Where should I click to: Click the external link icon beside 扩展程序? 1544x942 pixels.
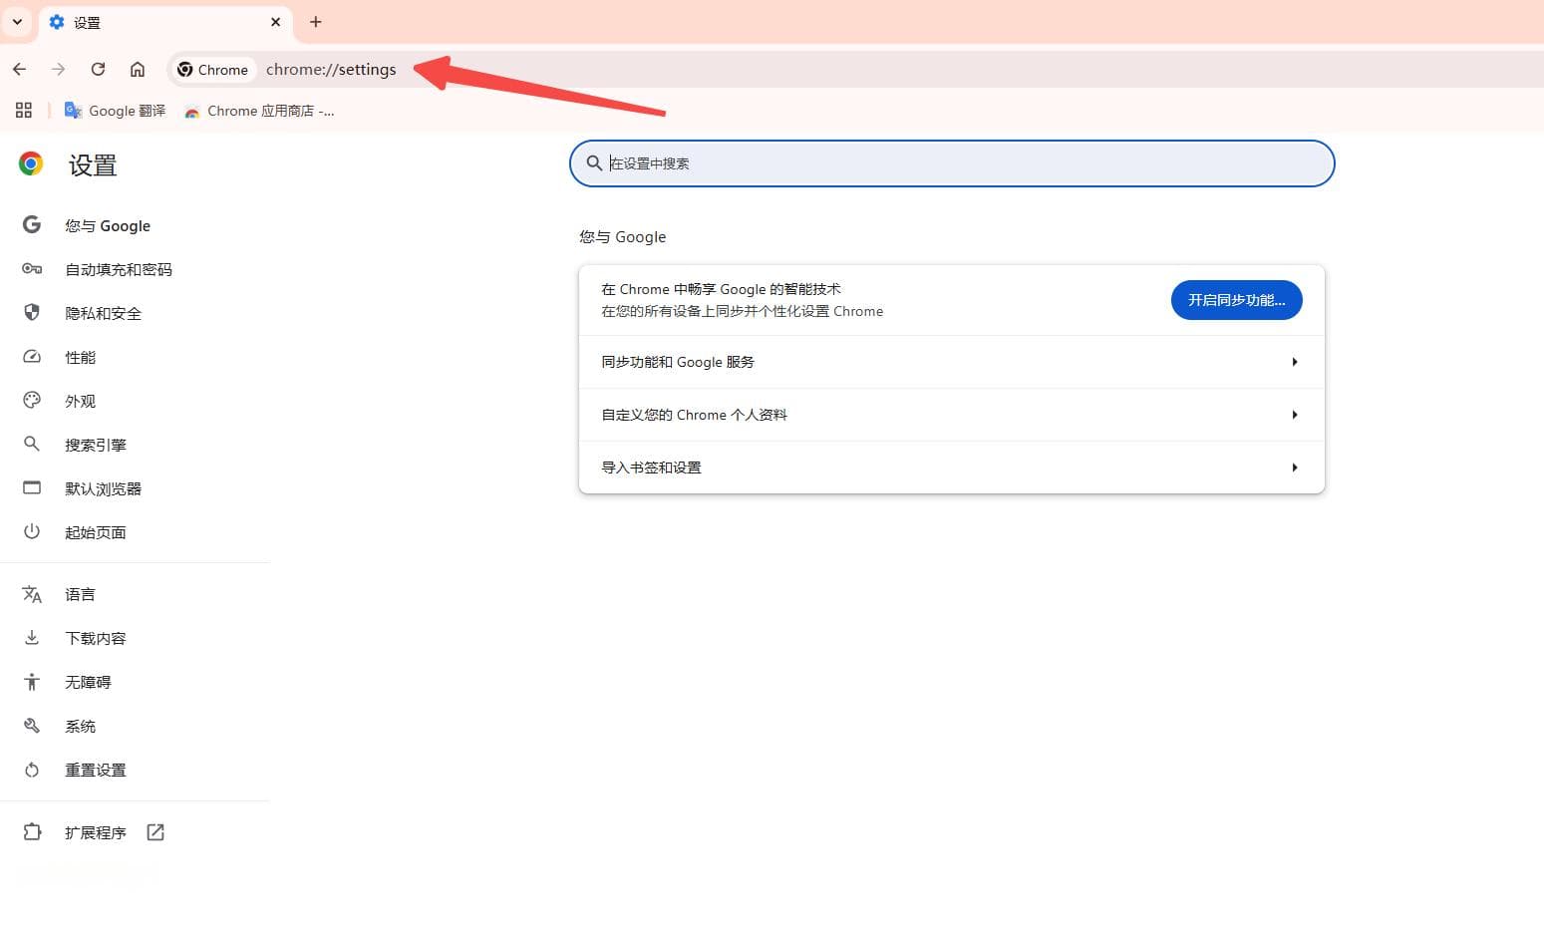point(155,832)
